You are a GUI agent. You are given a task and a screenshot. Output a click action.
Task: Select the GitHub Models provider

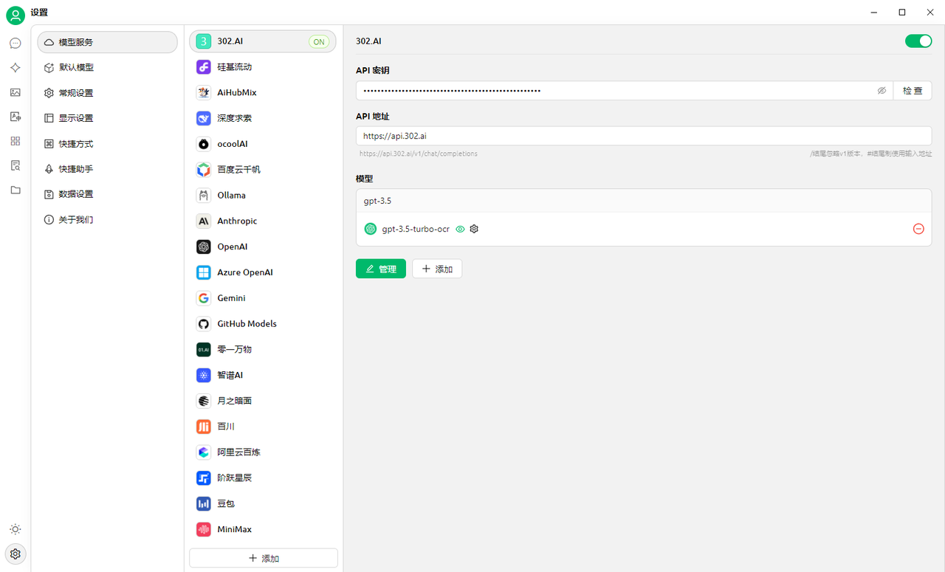click(x=263, y=324)
